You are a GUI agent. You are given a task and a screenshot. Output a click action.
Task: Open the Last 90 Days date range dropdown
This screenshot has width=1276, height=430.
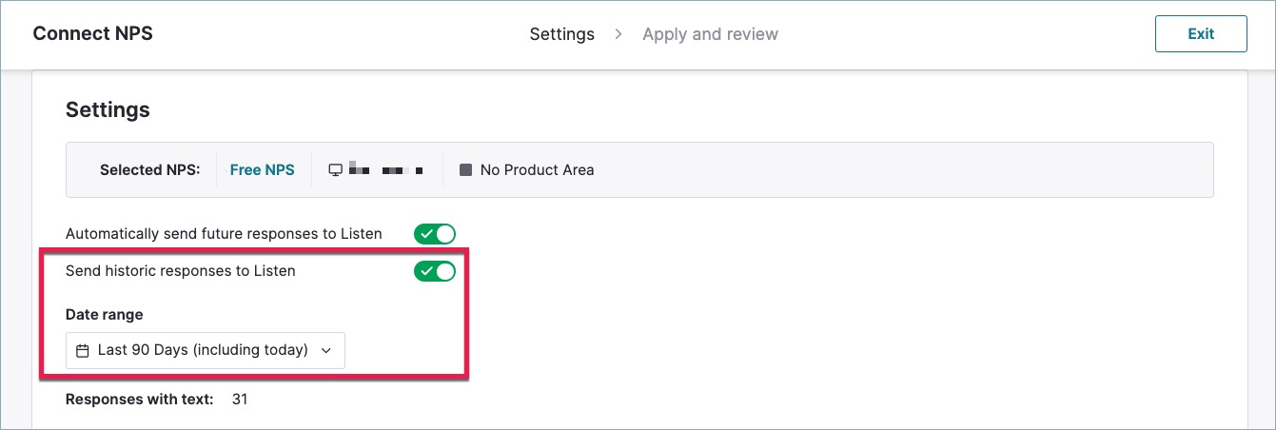point(206,350)
